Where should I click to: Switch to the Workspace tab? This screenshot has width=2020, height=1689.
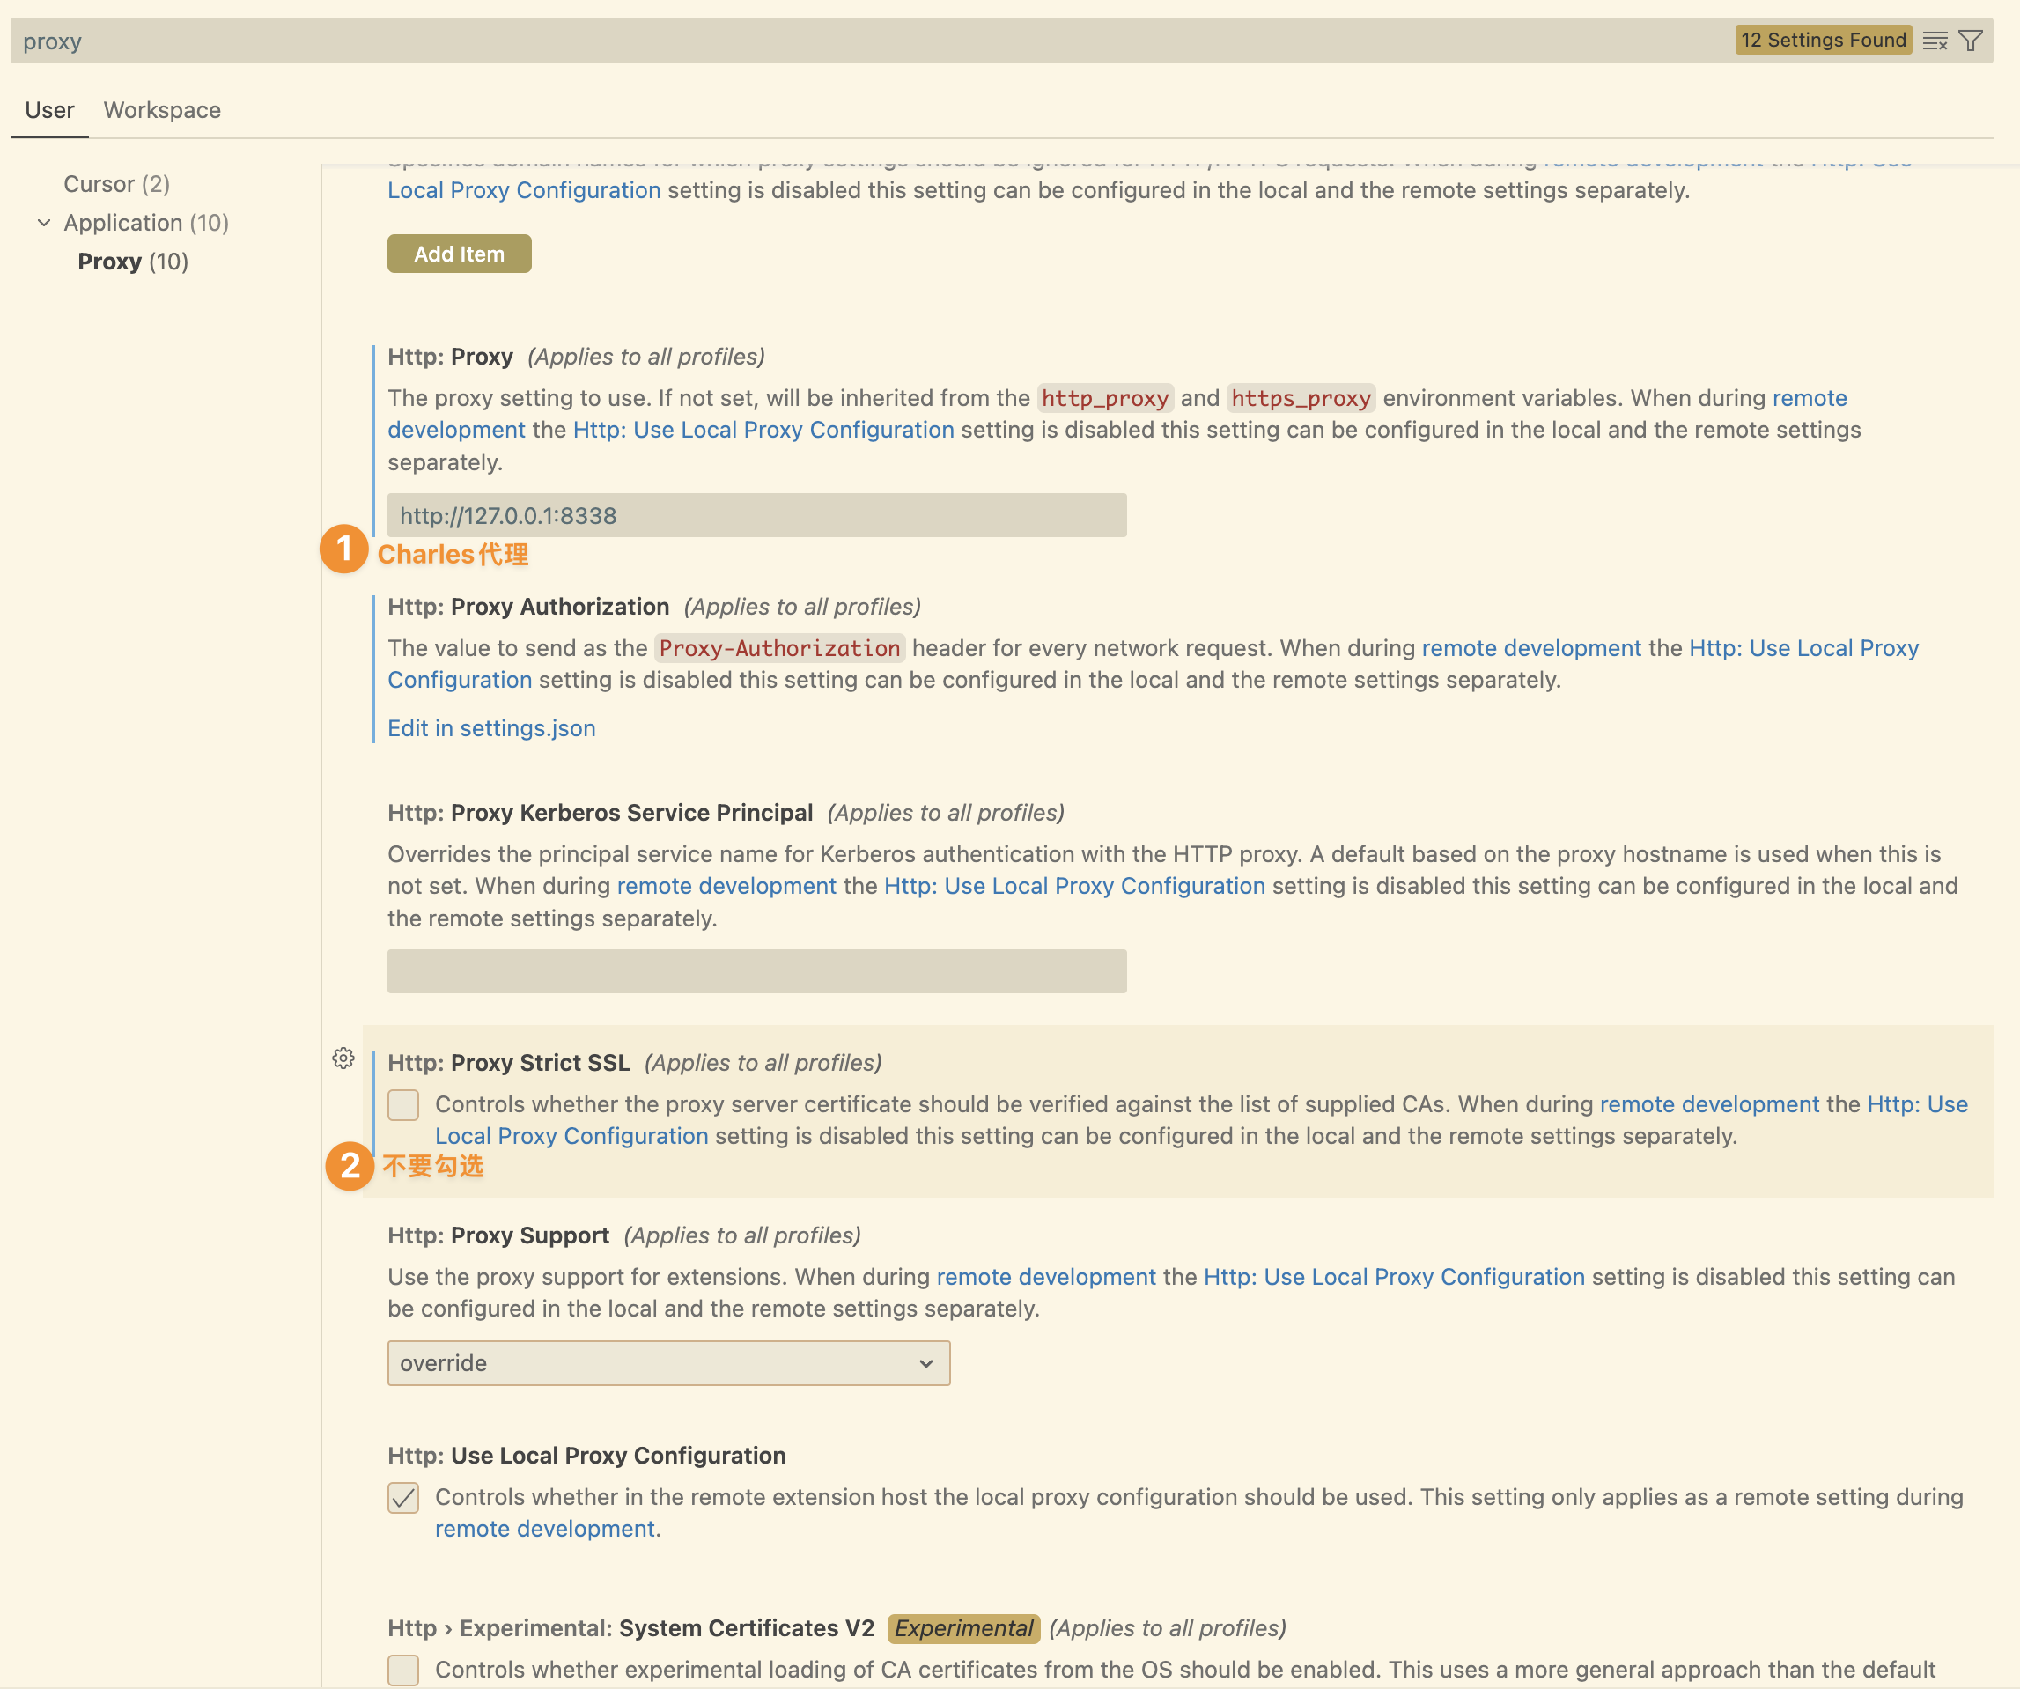click(x=162, y=110)
